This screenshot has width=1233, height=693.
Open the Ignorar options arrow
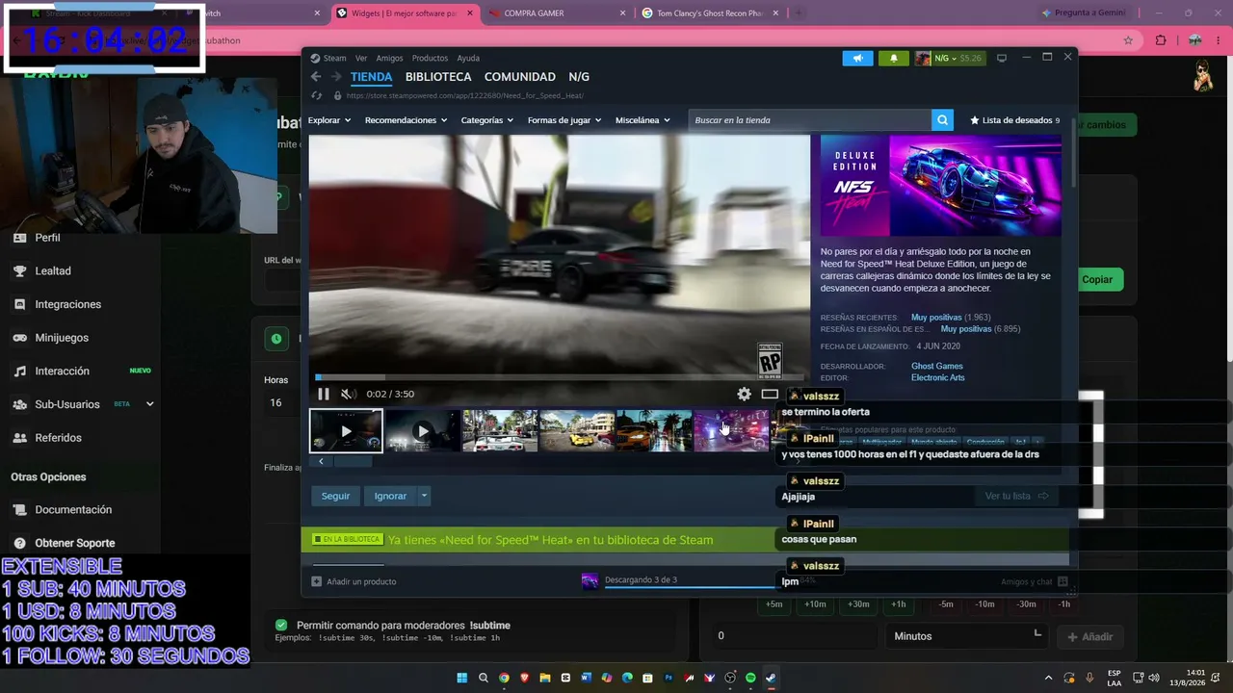click(x=423, y=496)
